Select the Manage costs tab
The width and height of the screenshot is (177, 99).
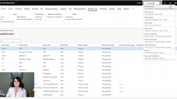click(x=93, y=9)
